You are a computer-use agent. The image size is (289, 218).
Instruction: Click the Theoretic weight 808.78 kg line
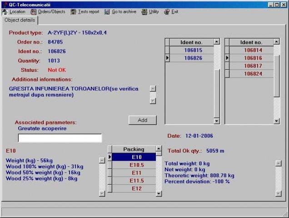pyautogui.click(x=199, y=176)
